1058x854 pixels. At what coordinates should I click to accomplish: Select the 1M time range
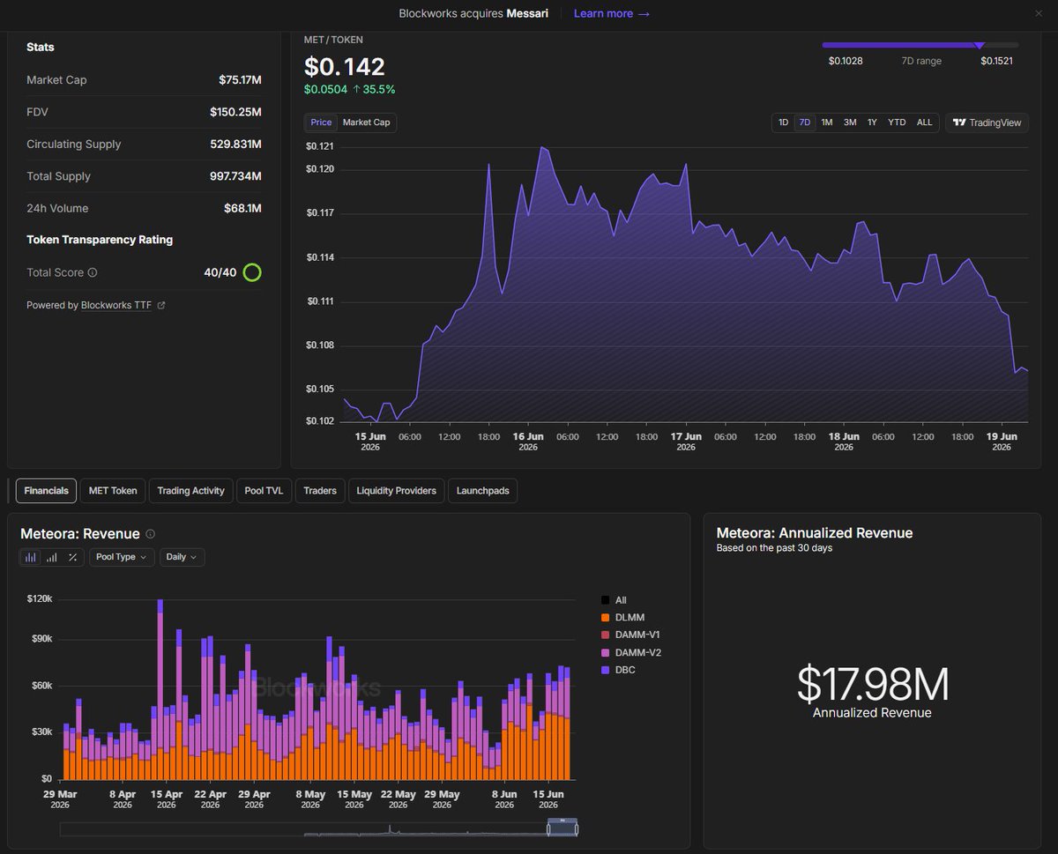point(826,123)
